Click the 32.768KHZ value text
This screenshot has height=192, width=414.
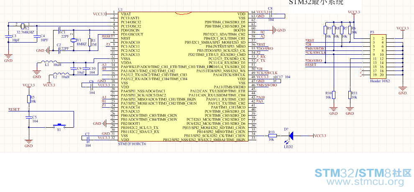click(25, 32)
